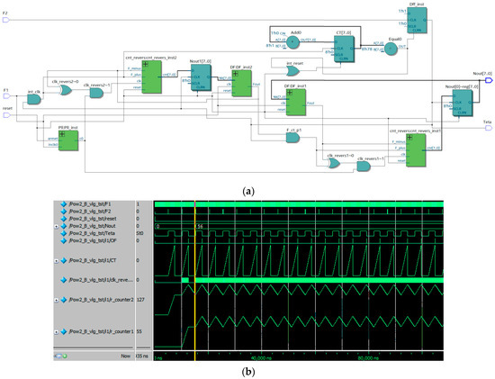This screenshot has height=379, width=495.
Task: Select the Nout[0]~reg[7..0] register block
Action: 463,103
